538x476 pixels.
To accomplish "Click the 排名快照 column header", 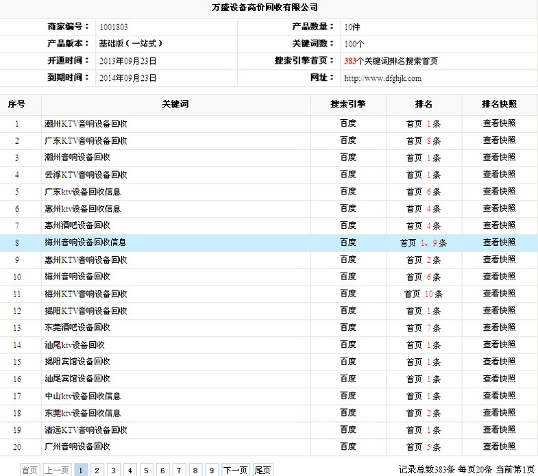I will click(499, 104).
